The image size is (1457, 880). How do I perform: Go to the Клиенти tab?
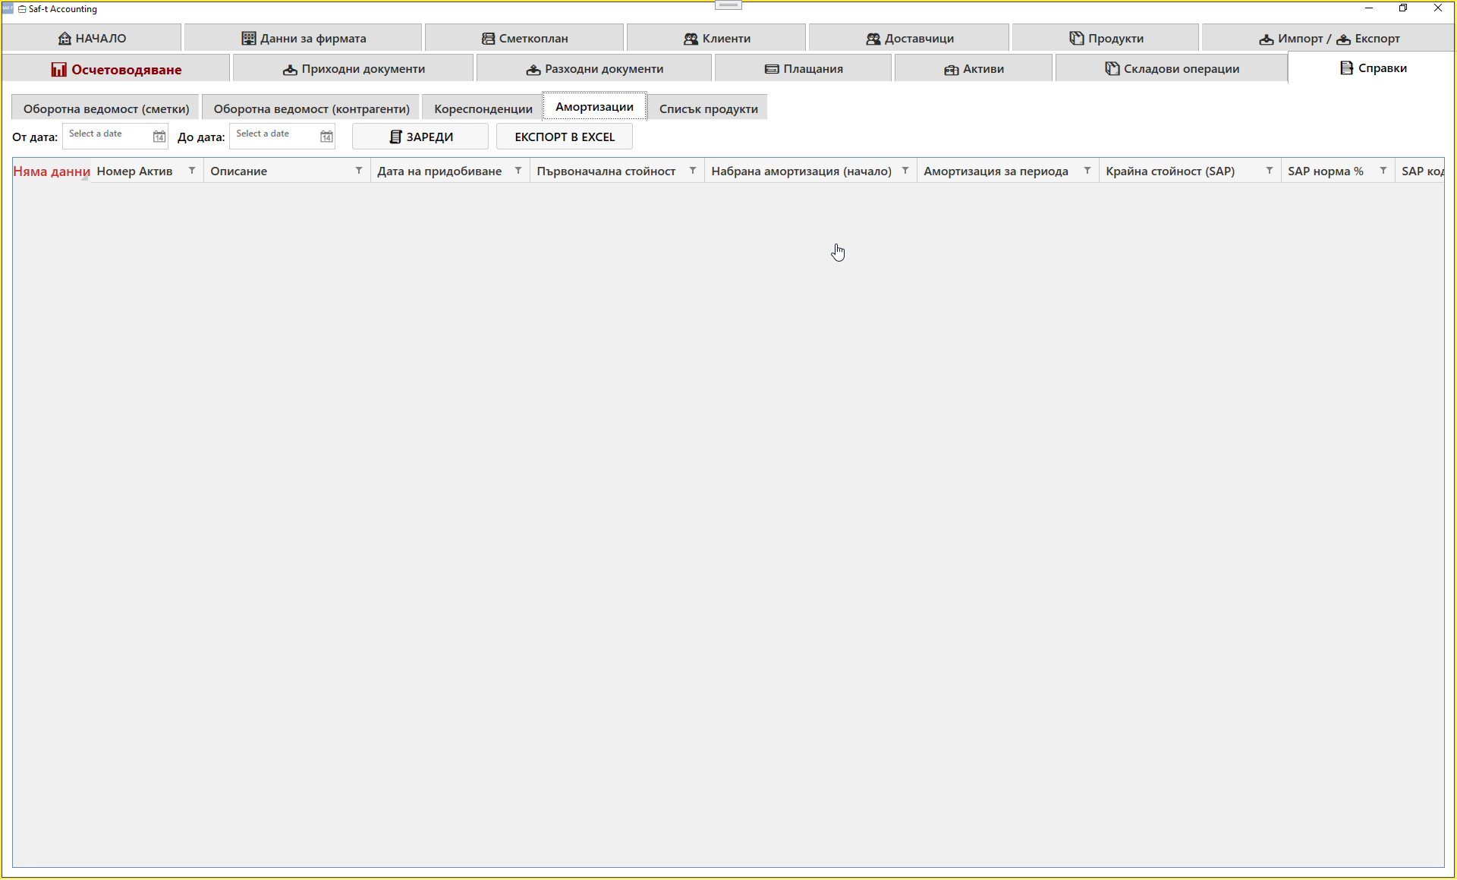(716, 38)
